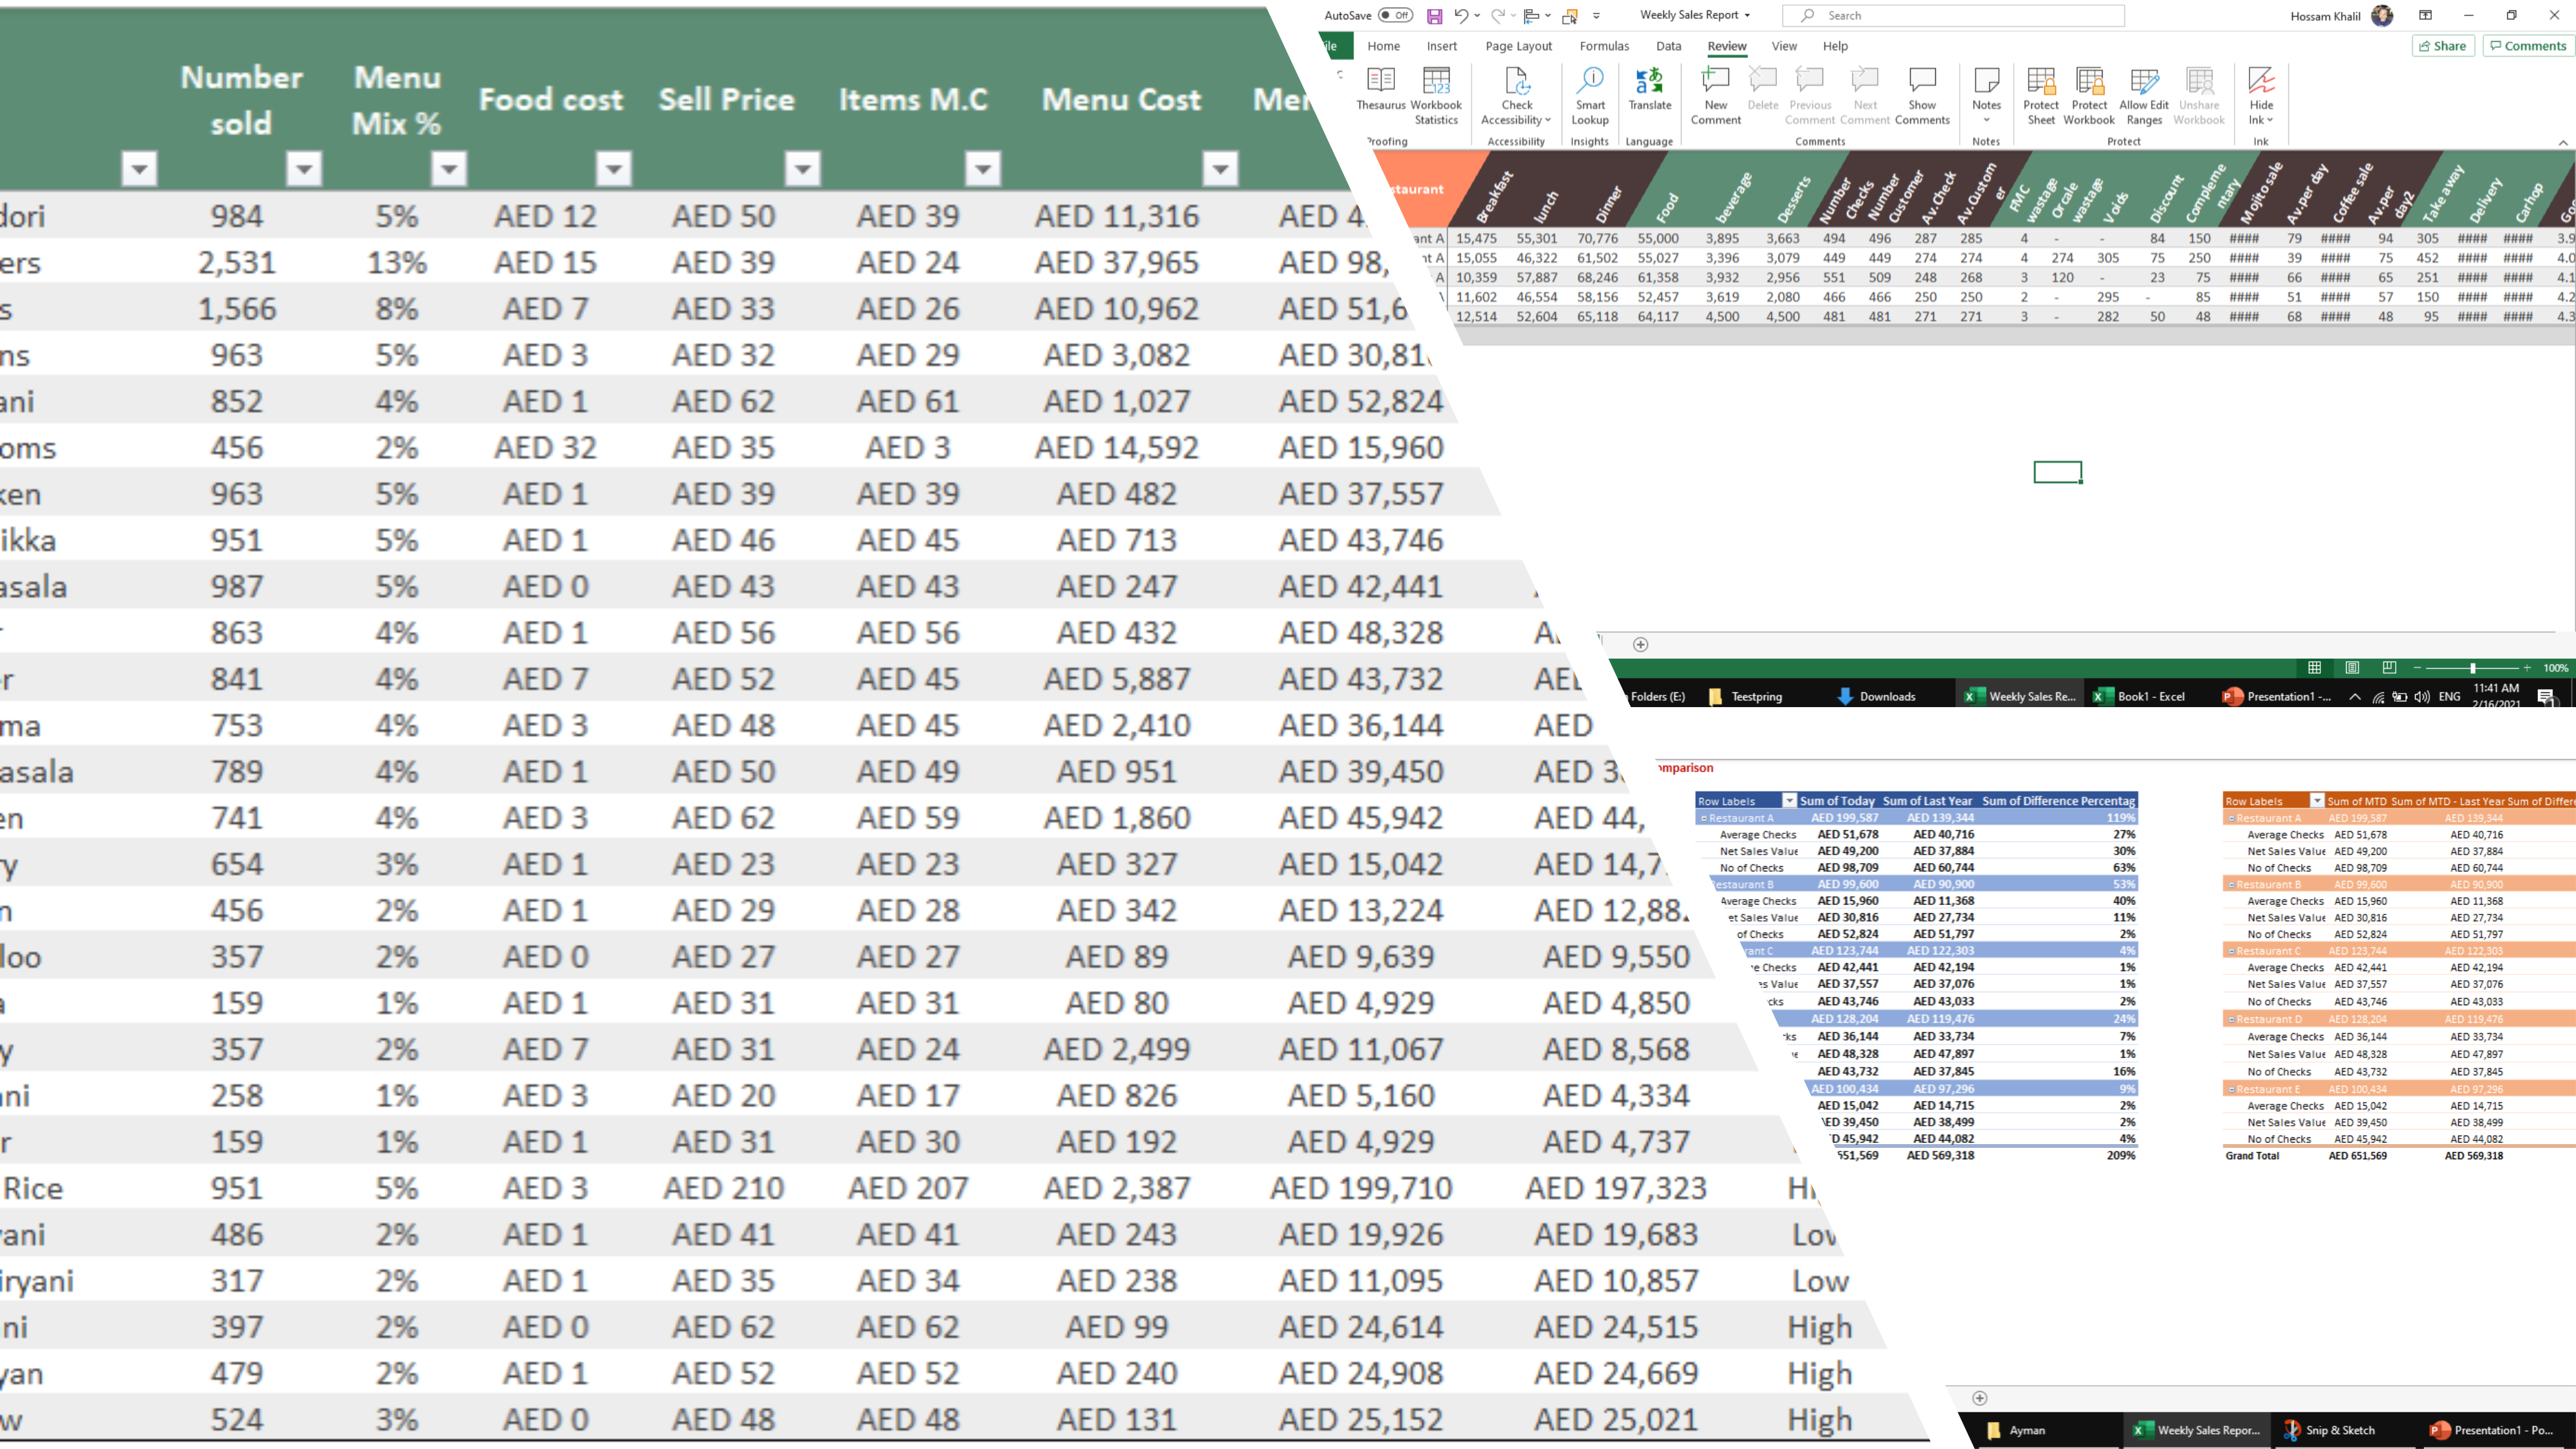Image resolution: width=2576 pixels, height=1449 pixels.
Task: Click the Review tab in ribbon
Action: 1730,44
